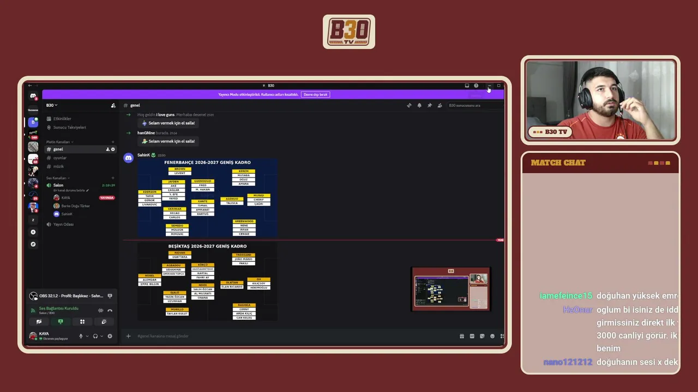The width and height of the screenshot is (698, 392).
Task: Wave hello to hanGNine
Action: point(168,141)
